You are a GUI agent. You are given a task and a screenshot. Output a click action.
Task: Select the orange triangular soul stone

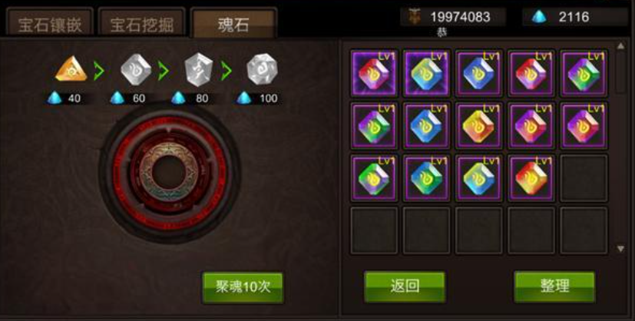(x=71, y=69)
